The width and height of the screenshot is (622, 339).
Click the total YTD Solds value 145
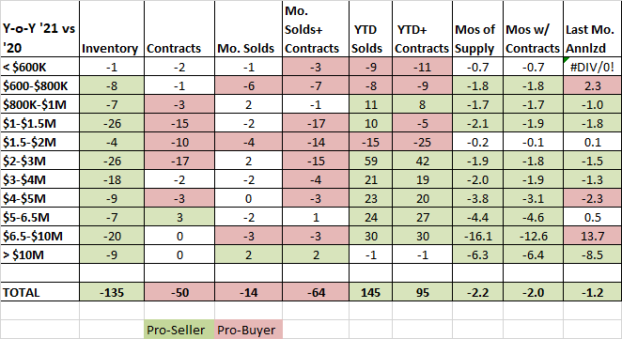[370, 292]
